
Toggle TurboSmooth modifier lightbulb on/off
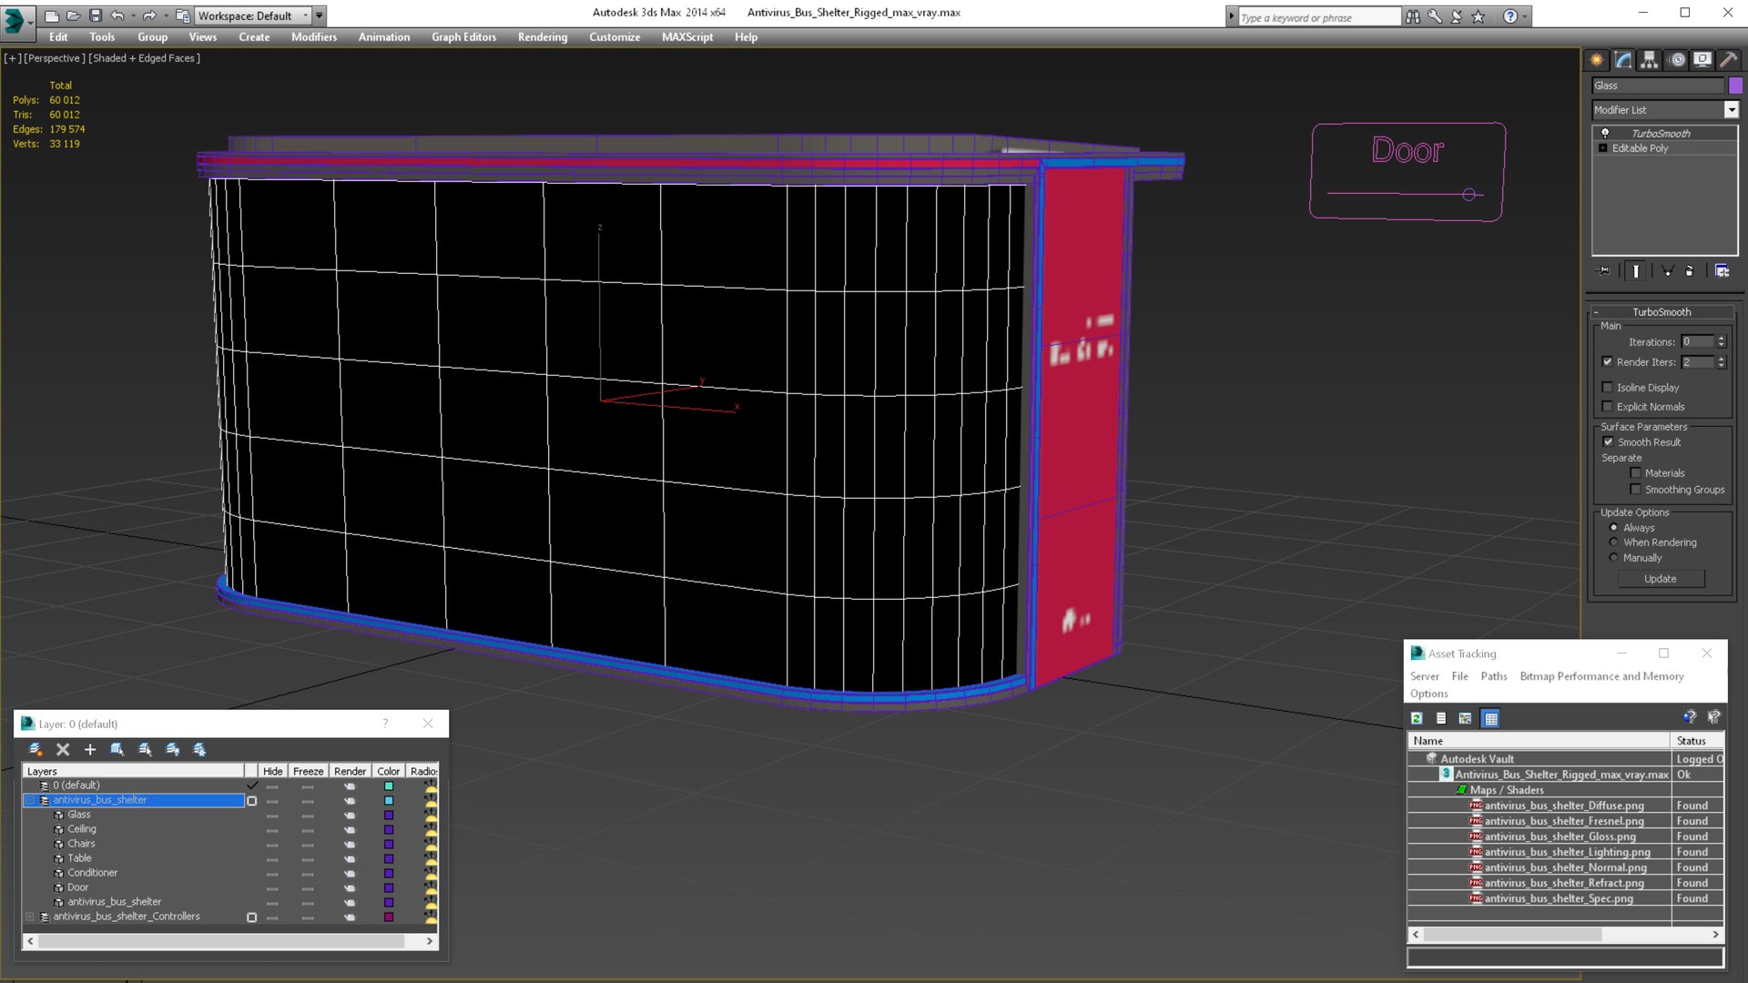tap(1605, 134)
